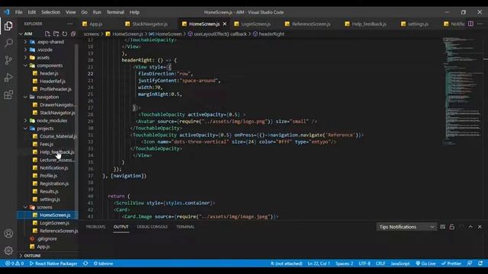The width and height of the screenshot is (488, 274).
Task: Open the Manage gear icon
Action: click(x=8, y=250)
